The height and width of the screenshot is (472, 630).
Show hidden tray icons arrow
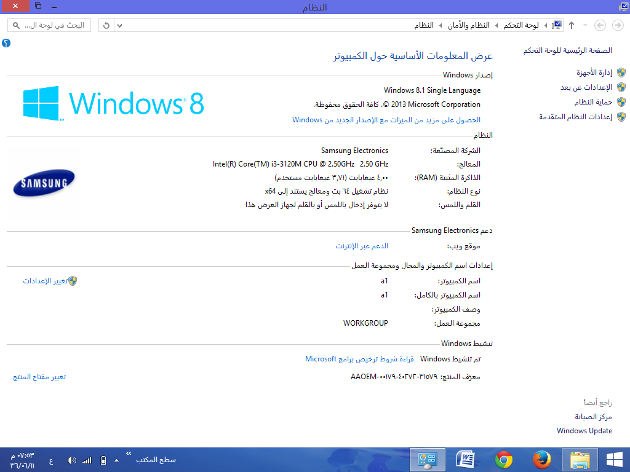(x=116, y=460)
